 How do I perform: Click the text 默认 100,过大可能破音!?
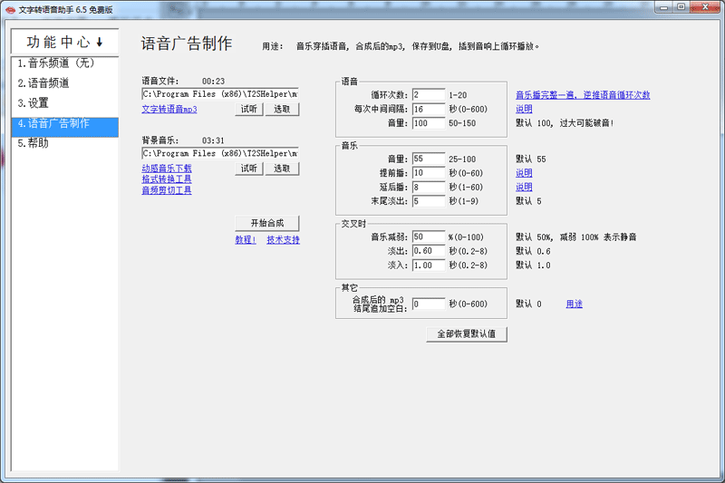click(x=565, y=123)
